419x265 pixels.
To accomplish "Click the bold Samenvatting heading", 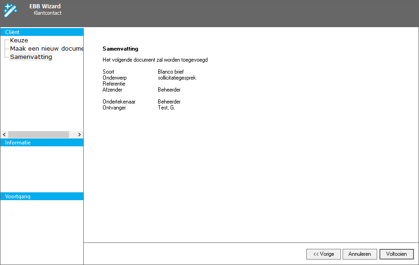I will (x=121, y=49).
